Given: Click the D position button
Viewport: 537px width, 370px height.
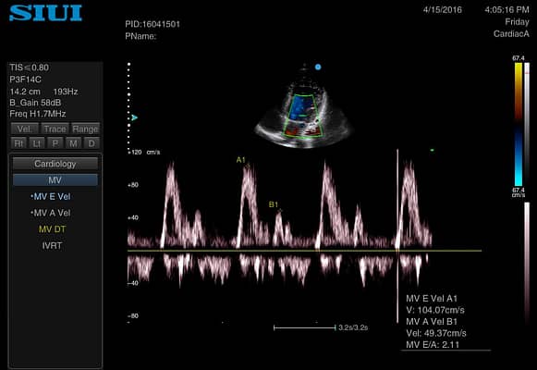Looking at the screenshot, I should 92,143.
